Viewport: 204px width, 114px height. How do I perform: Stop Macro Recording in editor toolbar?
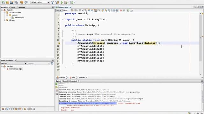click(x=124, y=10)
